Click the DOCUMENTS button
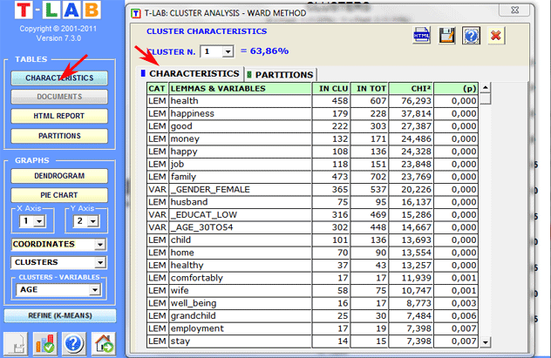Image resolution: width=551 pixels, height=358 pixels. [x=59, y=97]
